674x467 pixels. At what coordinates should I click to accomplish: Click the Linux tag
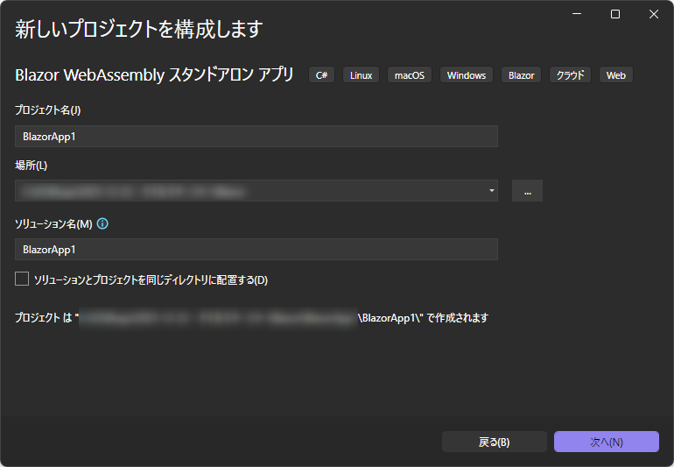tap(361, 74)
